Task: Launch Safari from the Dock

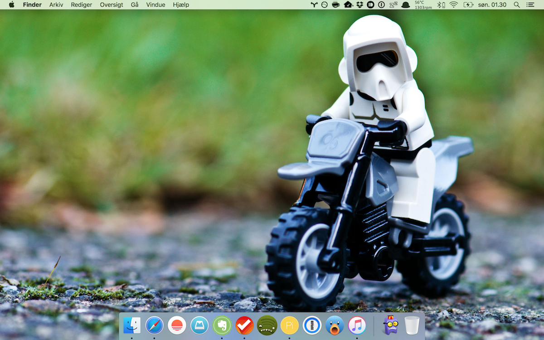Action: point(154,325)
